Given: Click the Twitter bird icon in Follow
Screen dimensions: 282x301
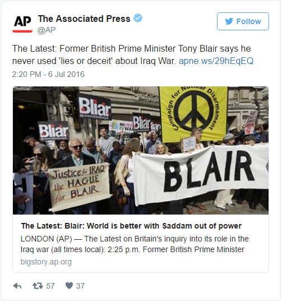Looking at the screenshot, I should click(x=229, y=21).
